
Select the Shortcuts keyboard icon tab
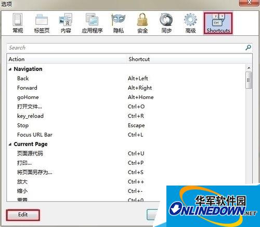pos(218,23)
